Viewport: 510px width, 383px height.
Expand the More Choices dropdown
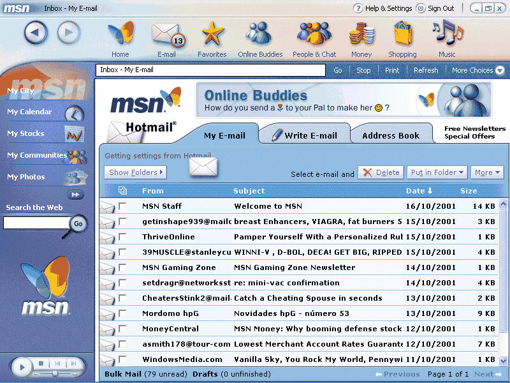477,70
